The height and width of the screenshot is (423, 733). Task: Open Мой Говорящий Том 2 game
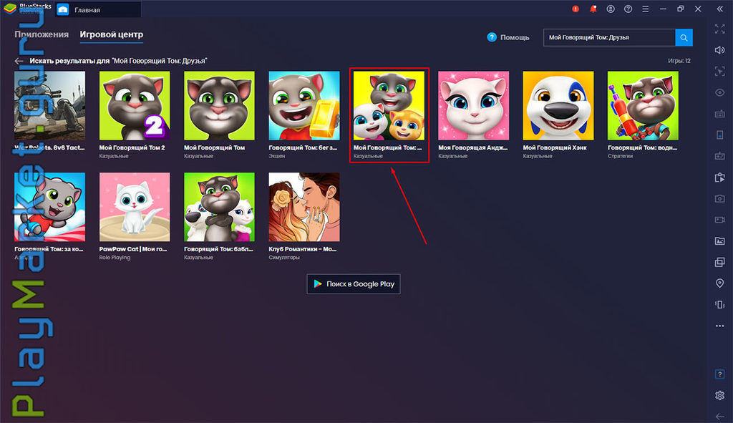click(135, 106)
